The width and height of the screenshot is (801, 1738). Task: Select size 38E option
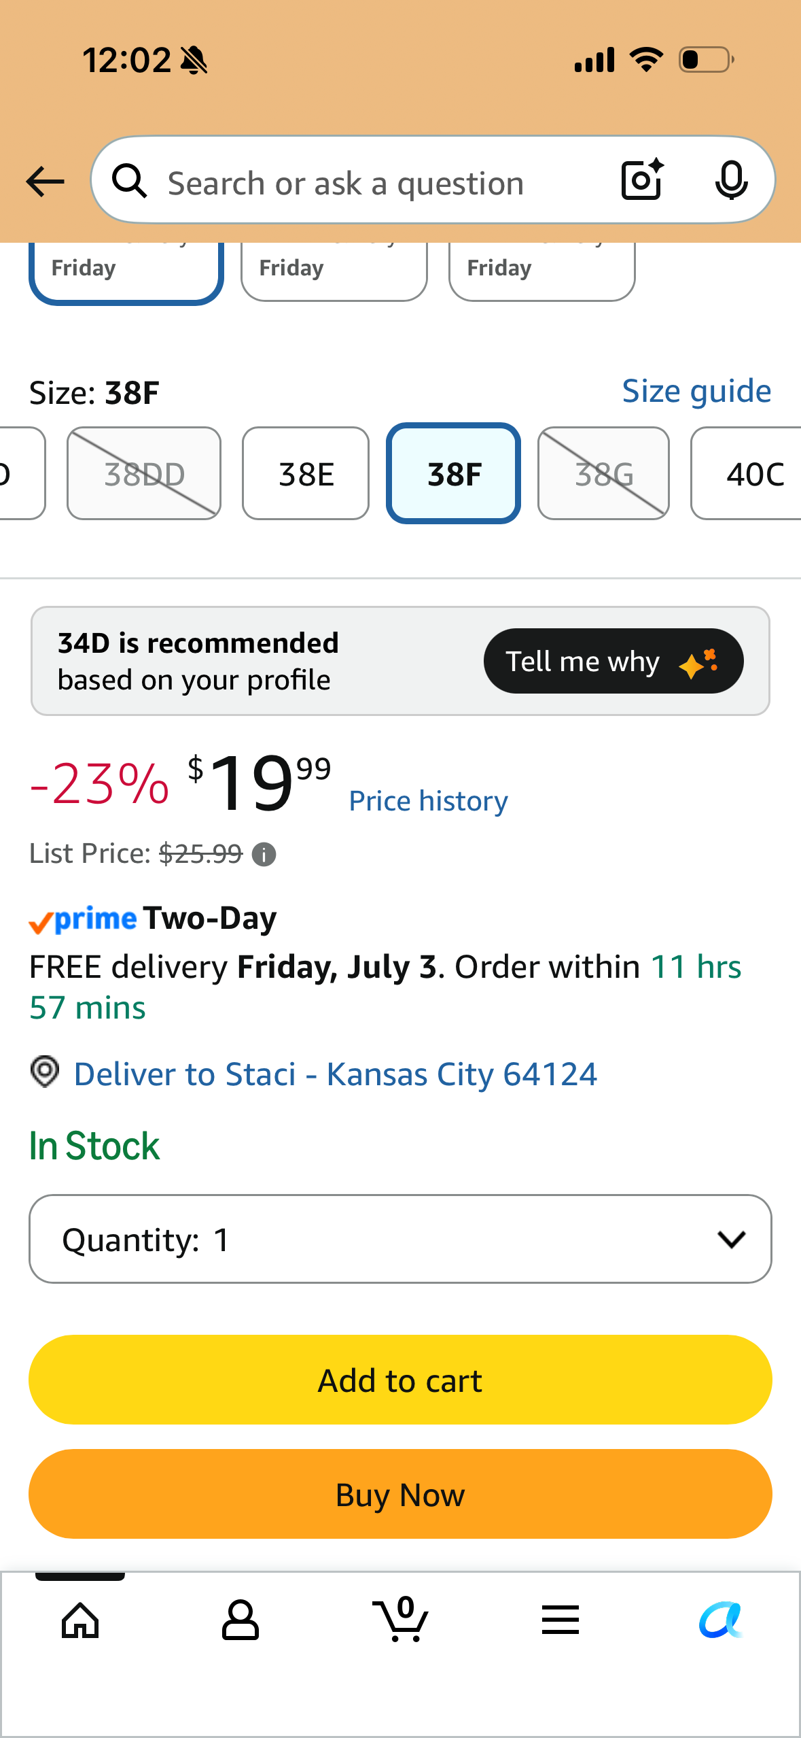[x=306, y=473]
